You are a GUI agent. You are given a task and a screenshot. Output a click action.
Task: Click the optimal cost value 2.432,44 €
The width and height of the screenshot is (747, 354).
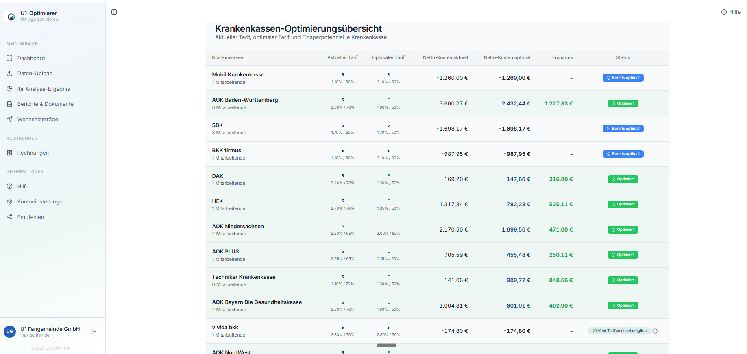coord(516,103)
